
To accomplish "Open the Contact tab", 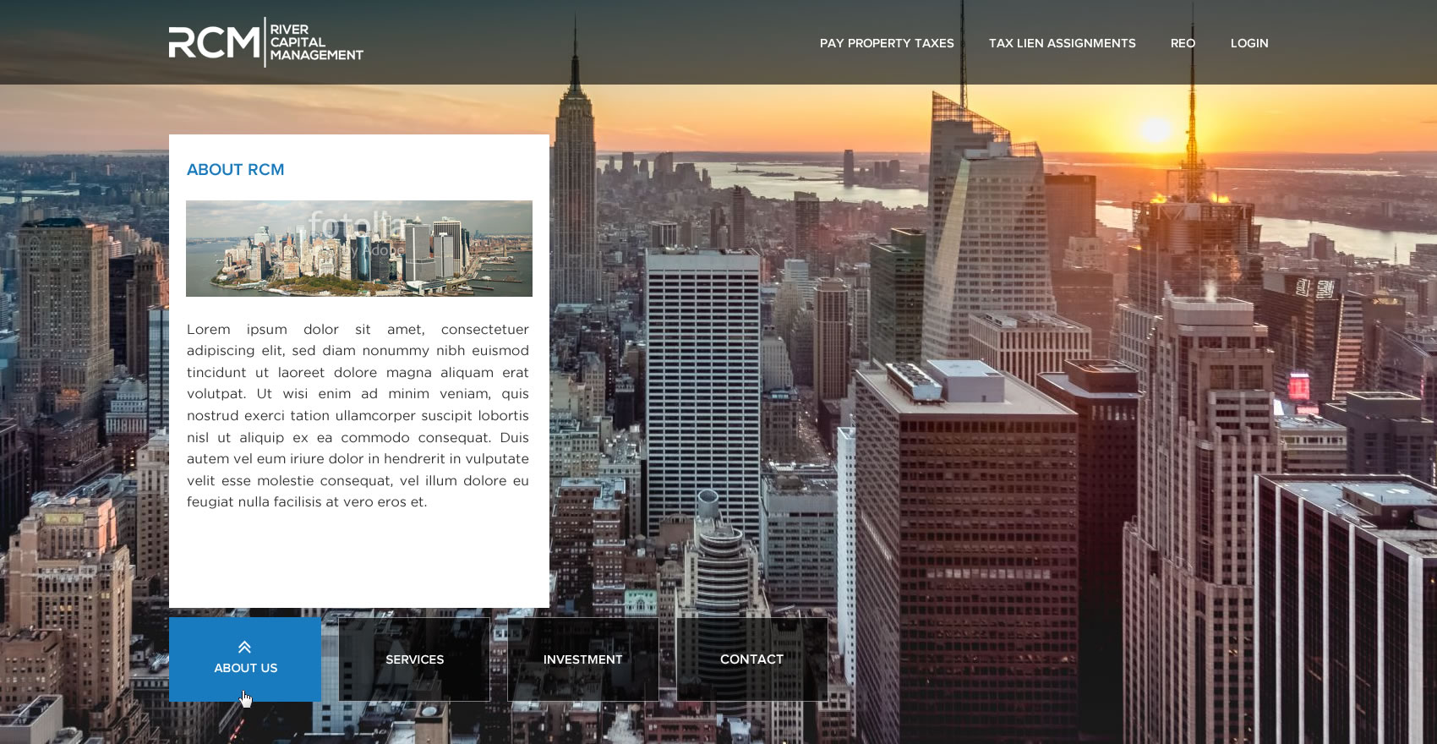I will point(752,659).
